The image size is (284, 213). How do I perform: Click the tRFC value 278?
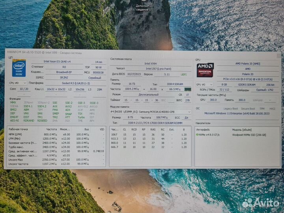pos(187,100)
